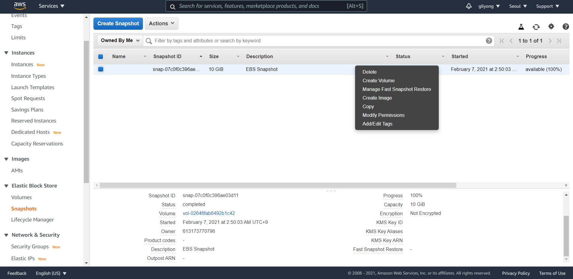Screen dimensions: 573x279
Task: Click the snapshot filter keyword field
Action: click(319, 41)
